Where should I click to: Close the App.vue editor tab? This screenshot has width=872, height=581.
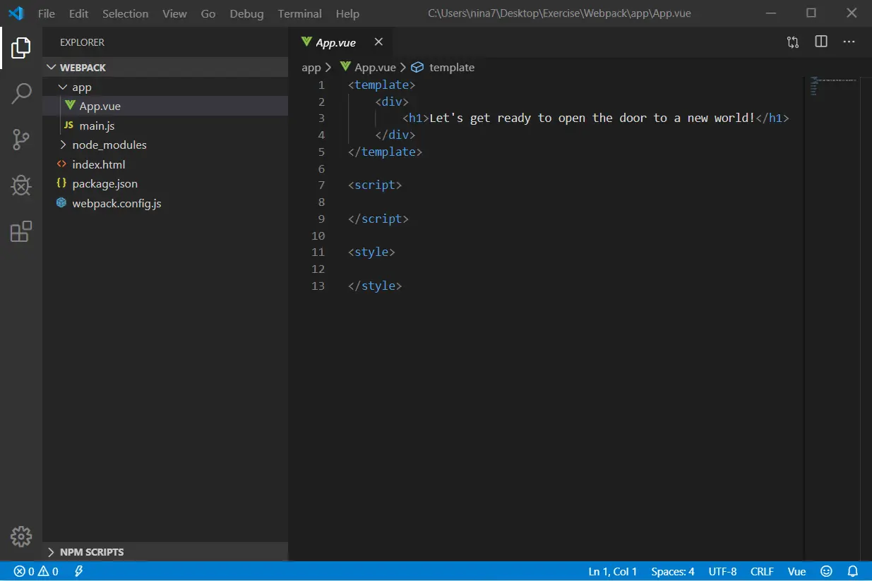pos(378,42)
